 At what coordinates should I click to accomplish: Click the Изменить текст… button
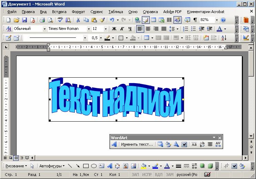point(137,145)
